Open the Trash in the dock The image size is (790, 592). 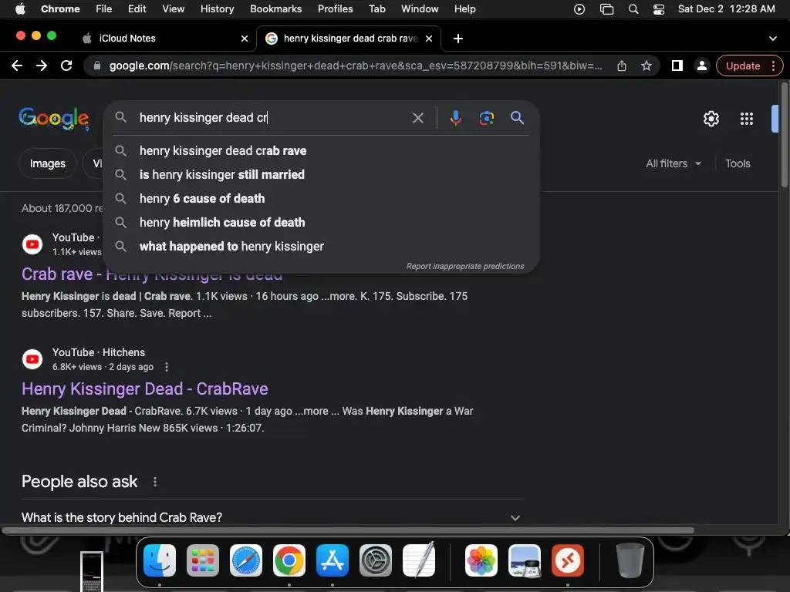tap(630, 560)
